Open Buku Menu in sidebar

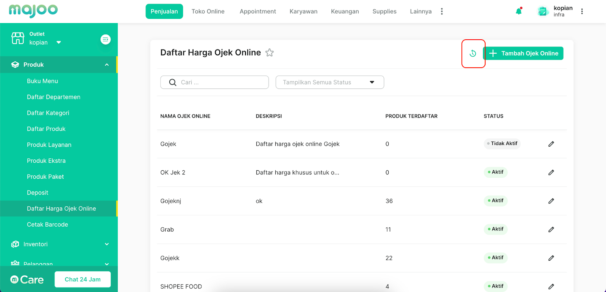[42, 81]
